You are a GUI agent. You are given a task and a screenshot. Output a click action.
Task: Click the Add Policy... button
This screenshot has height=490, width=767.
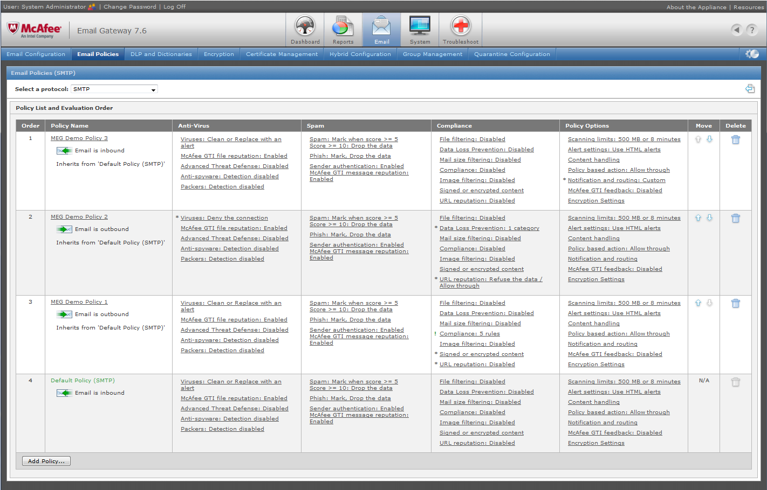[46, 461]
